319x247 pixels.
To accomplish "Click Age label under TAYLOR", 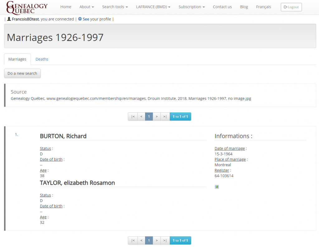I will [43, 217].
